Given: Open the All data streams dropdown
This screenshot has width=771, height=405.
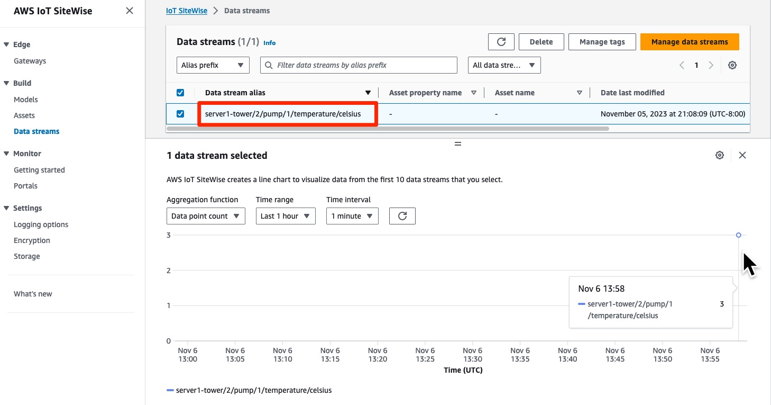Looking at the screenshot, I should coord(504,65).
